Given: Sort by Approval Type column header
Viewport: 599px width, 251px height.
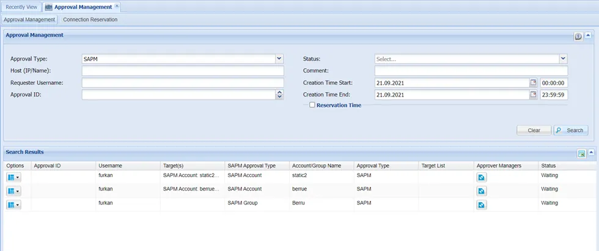Looking at the screenshot, I should (x=386, y=166).
